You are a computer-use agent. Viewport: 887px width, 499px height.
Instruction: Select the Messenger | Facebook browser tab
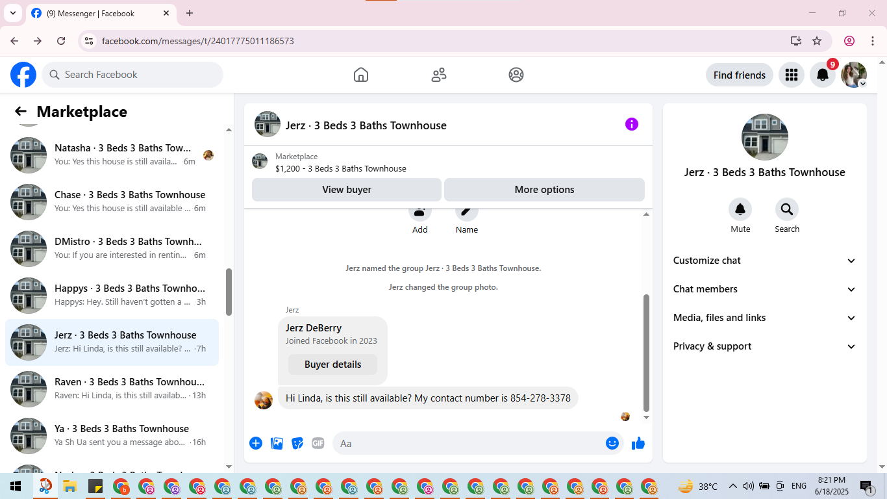pos(101,13)
